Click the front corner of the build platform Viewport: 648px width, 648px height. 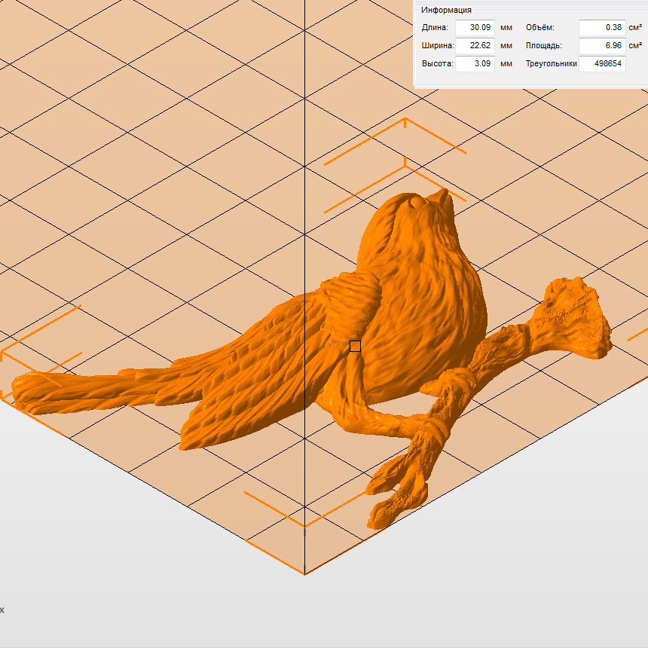304,574
